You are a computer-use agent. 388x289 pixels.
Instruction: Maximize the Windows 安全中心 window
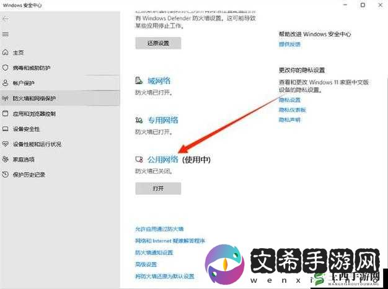pos(363,5)
